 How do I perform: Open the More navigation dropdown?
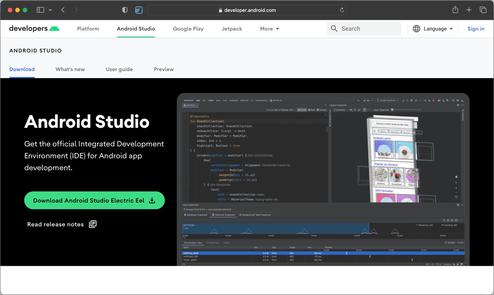pyautogui.click(x=269, y=28)
